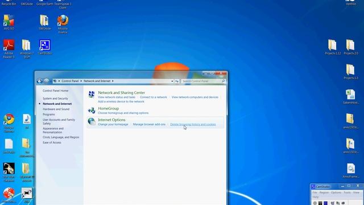Select System and Security in sidebar
Viewport: 364px width, 205px height.
pos(55,99)
